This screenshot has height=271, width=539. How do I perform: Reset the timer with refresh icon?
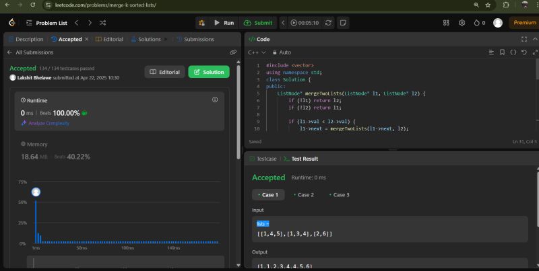328,23
